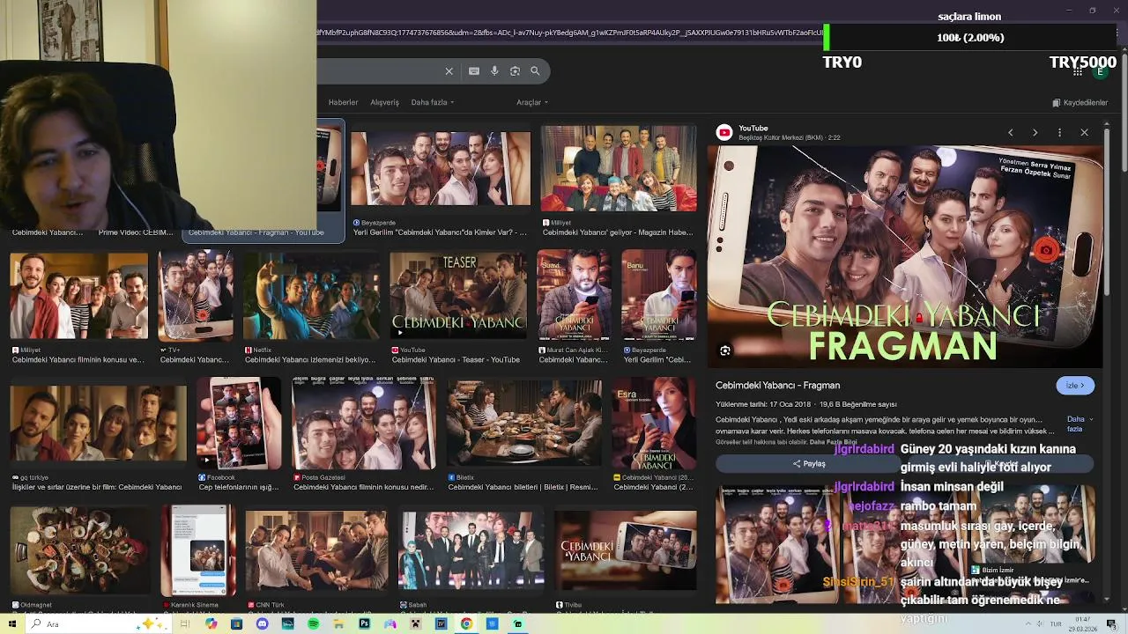
Task: Open the gq türkiye result thumbnail
Action: [x=99, y=424]
